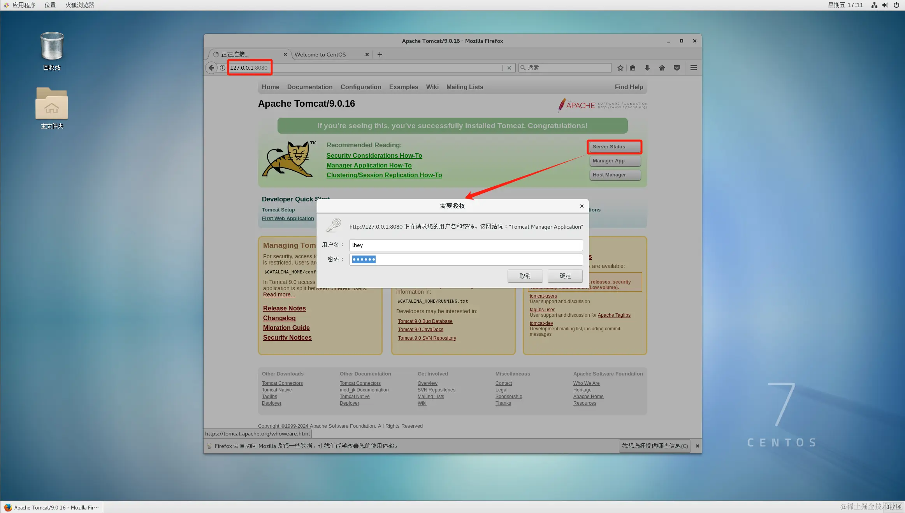Close the Welcome to CentOS tab
The width and height of the screenshot is (905, 513).
pos(367,55)
